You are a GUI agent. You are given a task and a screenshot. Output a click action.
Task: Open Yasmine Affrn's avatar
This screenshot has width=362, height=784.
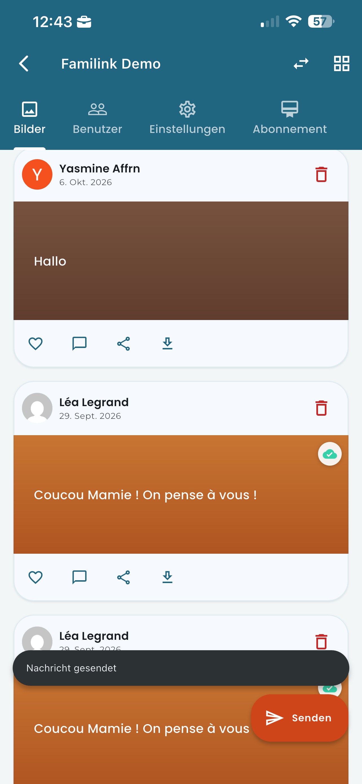[x=37, y=174]
